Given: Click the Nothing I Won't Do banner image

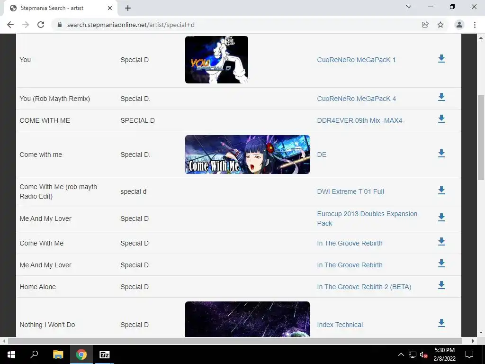Looking at the screenshot, I should pyautogui.click(x=247, y=319).
